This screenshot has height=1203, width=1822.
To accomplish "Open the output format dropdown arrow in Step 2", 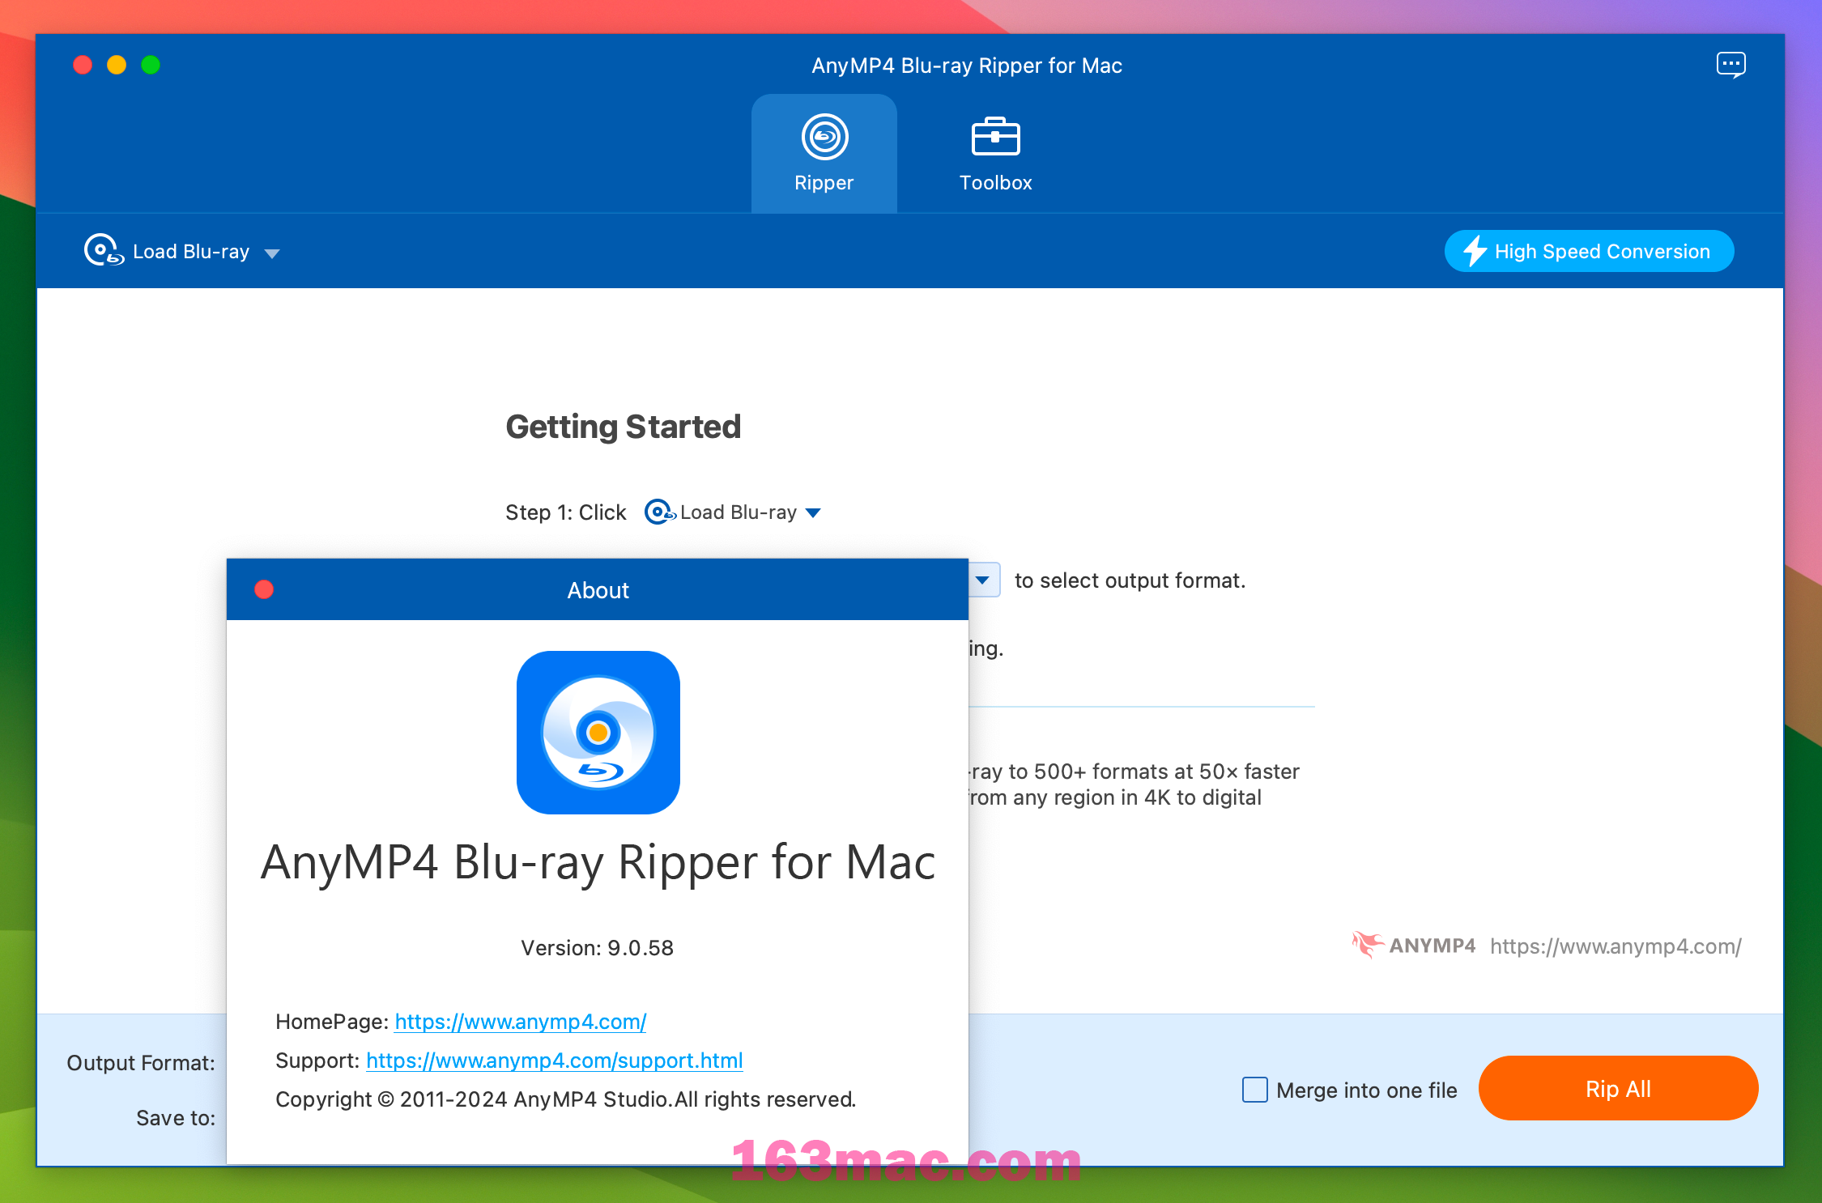I will 983,580.
